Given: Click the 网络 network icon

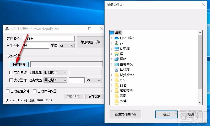Looking at the screenshot, I should click(x=117, y=59).
